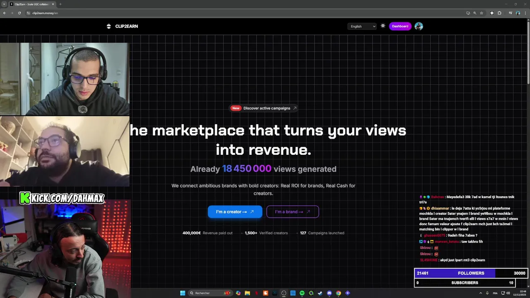530x298 pixels.
Task: Click the I'm a creator button
Action: 235,211
